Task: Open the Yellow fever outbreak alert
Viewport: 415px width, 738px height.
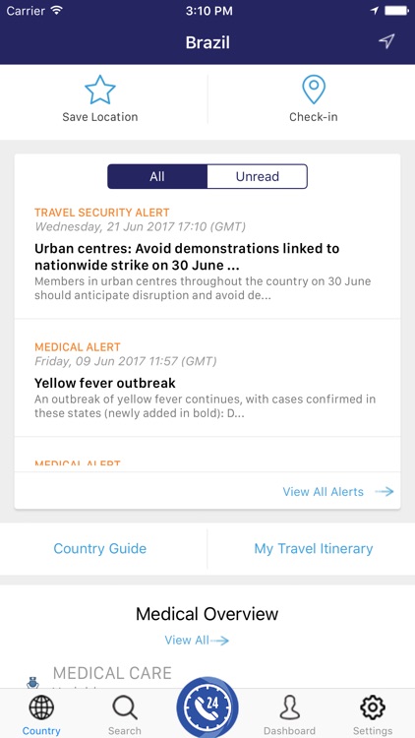Action: click(x=207, y=378)
